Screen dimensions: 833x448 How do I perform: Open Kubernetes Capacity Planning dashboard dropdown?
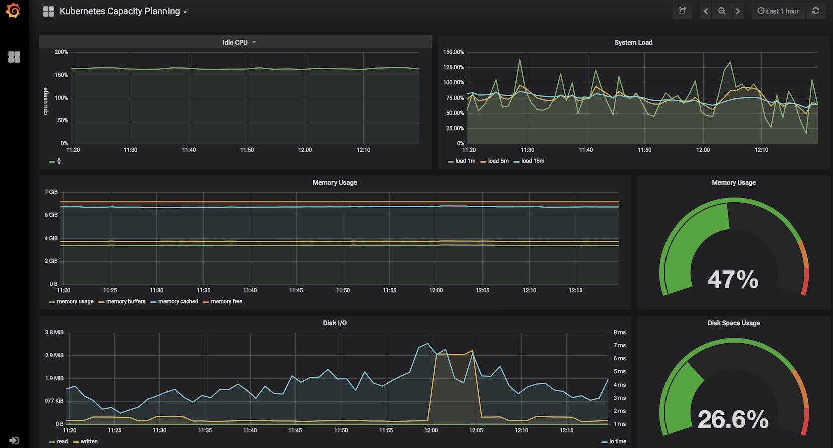pos(123,11)
